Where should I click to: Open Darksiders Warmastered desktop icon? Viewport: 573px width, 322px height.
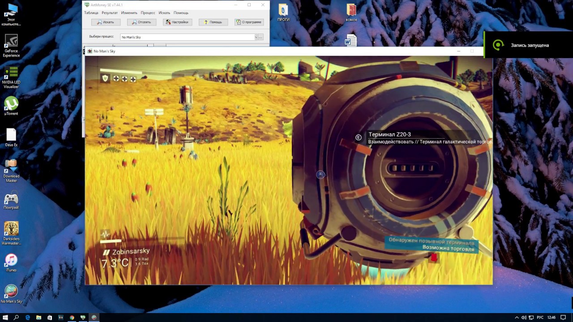pyautogui.click(x=11, y=234)
